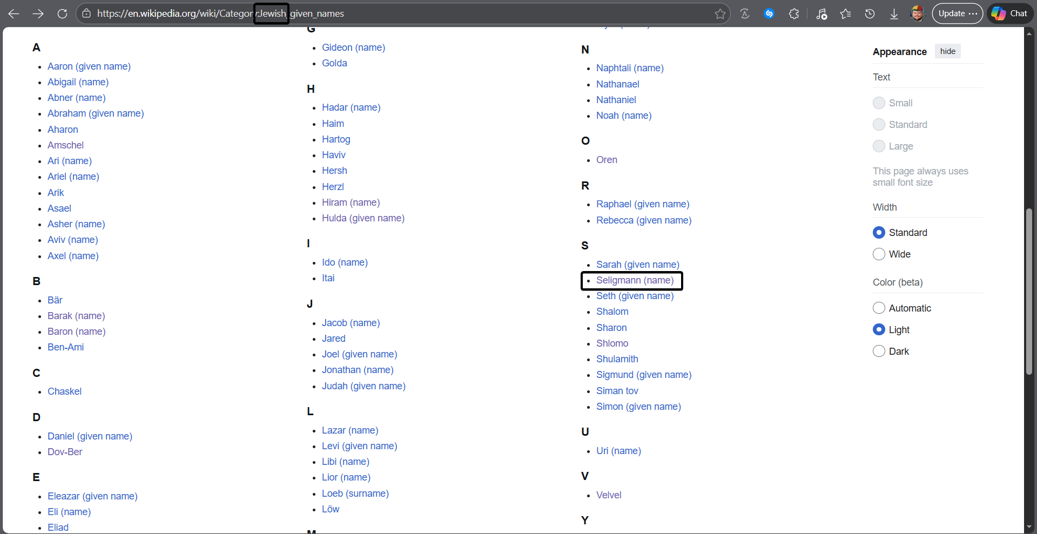Click the browser back arrow

coord(14,13)
